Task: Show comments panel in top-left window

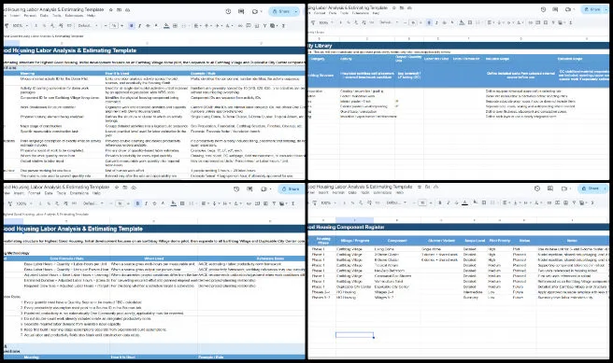Action: point(241,11)
